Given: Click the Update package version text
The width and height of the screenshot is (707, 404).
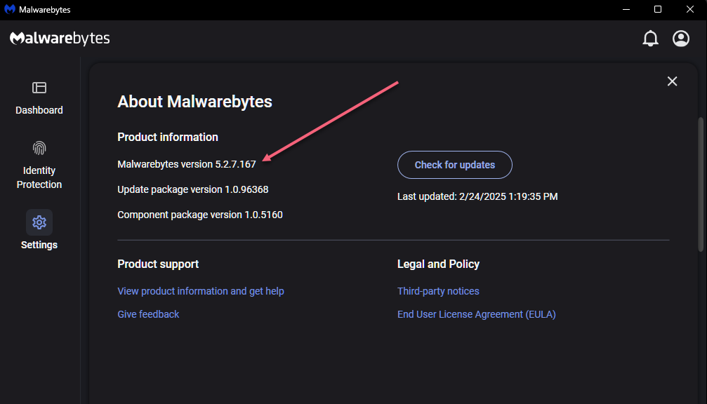Looking at the screenshot, I should pyautogui.click(x=192, y=189).
